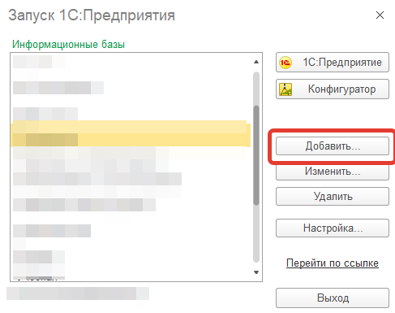Open the Настройка... dialog
395x313 pixels.
pos(333,228)
